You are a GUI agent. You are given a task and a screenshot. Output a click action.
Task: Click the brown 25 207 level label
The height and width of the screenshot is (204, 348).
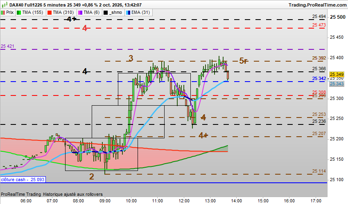coord(319,133)
